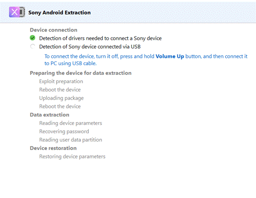
Task: Click Preparing the device for data extraction heading
Action: [x=80, y=73]
